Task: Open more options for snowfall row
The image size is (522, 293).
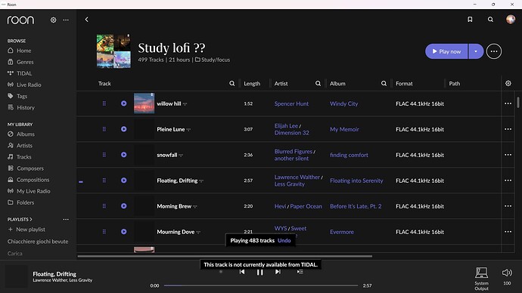Action: [508, 155]
